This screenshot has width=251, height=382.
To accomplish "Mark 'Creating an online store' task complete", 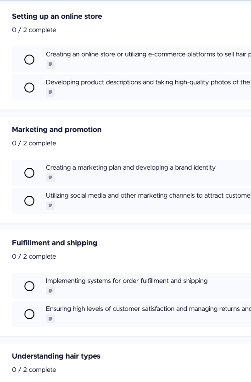I will click(29, 60).
